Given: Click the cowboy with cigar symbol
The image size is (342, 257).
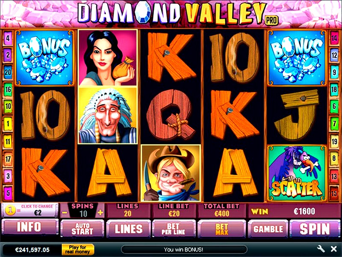Looking at the screenshot, I should point(171,173).
